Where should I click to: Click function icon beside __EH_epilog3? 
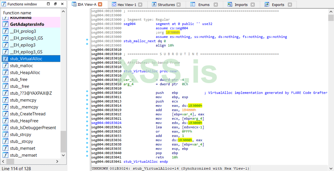point(5,45)
